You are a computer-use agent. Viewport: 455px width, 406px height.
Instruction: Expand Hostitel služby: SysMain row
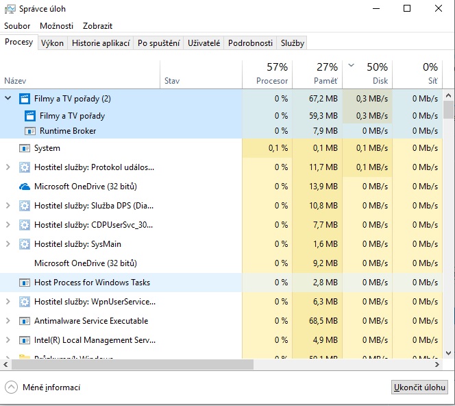click(x=8, y=244)
